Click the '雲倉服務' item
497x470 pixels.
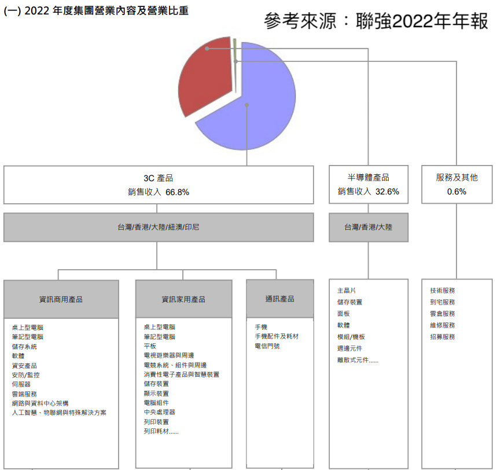pos(443,314)
